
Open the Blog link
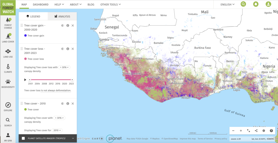tap(91, 5)
